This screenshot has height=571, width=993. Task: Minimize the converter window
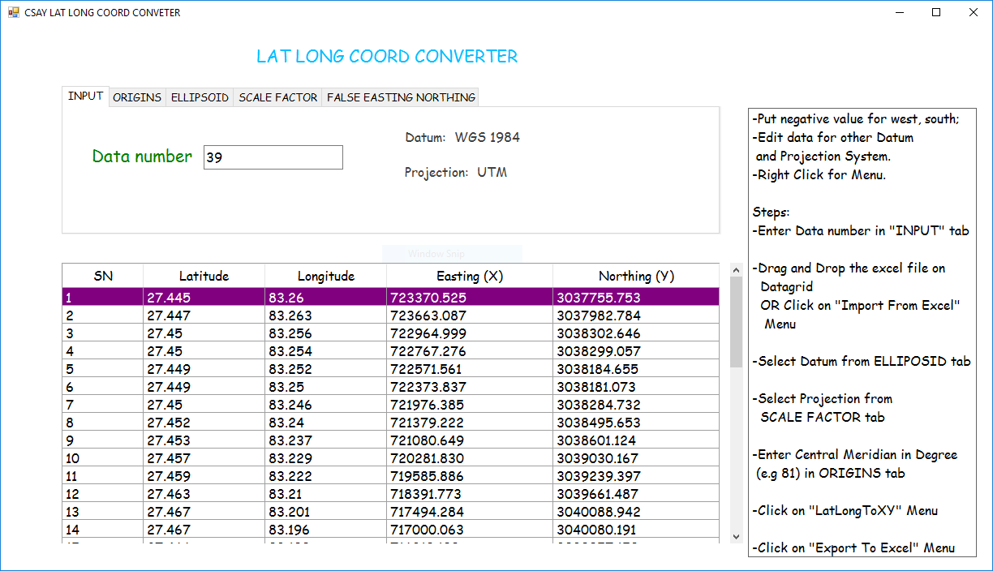[x=899, y=13]
